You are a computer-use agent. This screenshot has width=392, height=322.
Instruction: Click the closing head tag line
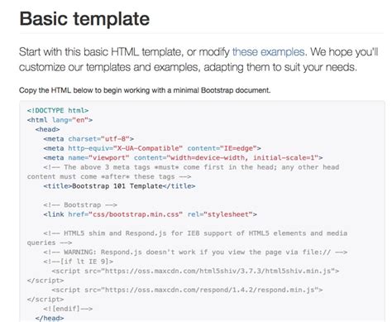50,318
